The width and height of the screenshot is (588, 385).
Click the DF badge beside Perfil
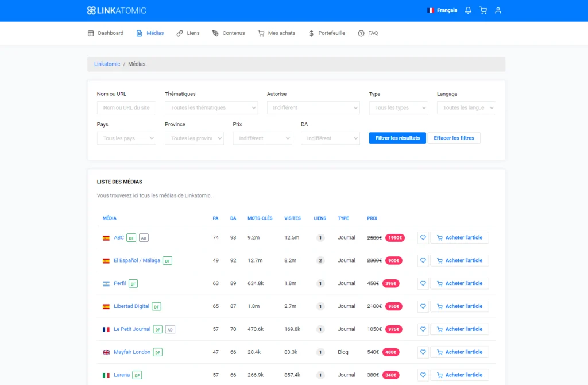click(x=133, y=284)
